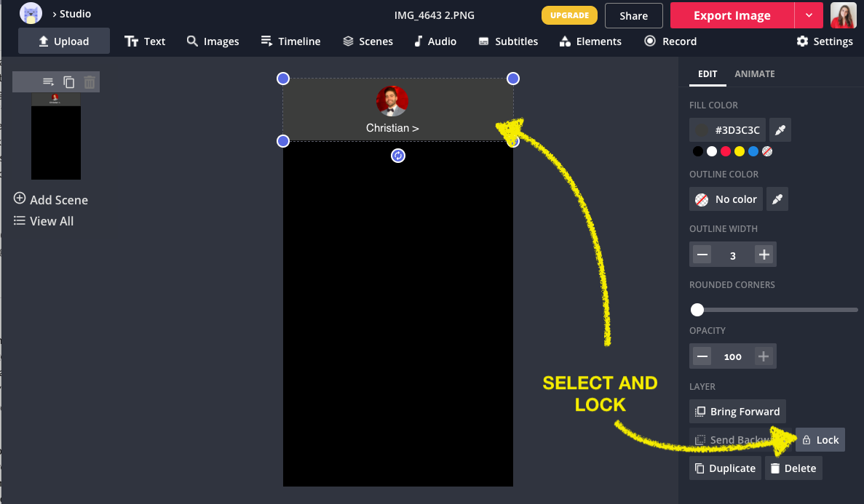Viewport: 864px width, 504px height.
Task: Click the Bring Forward button
Action: (x=737, y=412)
